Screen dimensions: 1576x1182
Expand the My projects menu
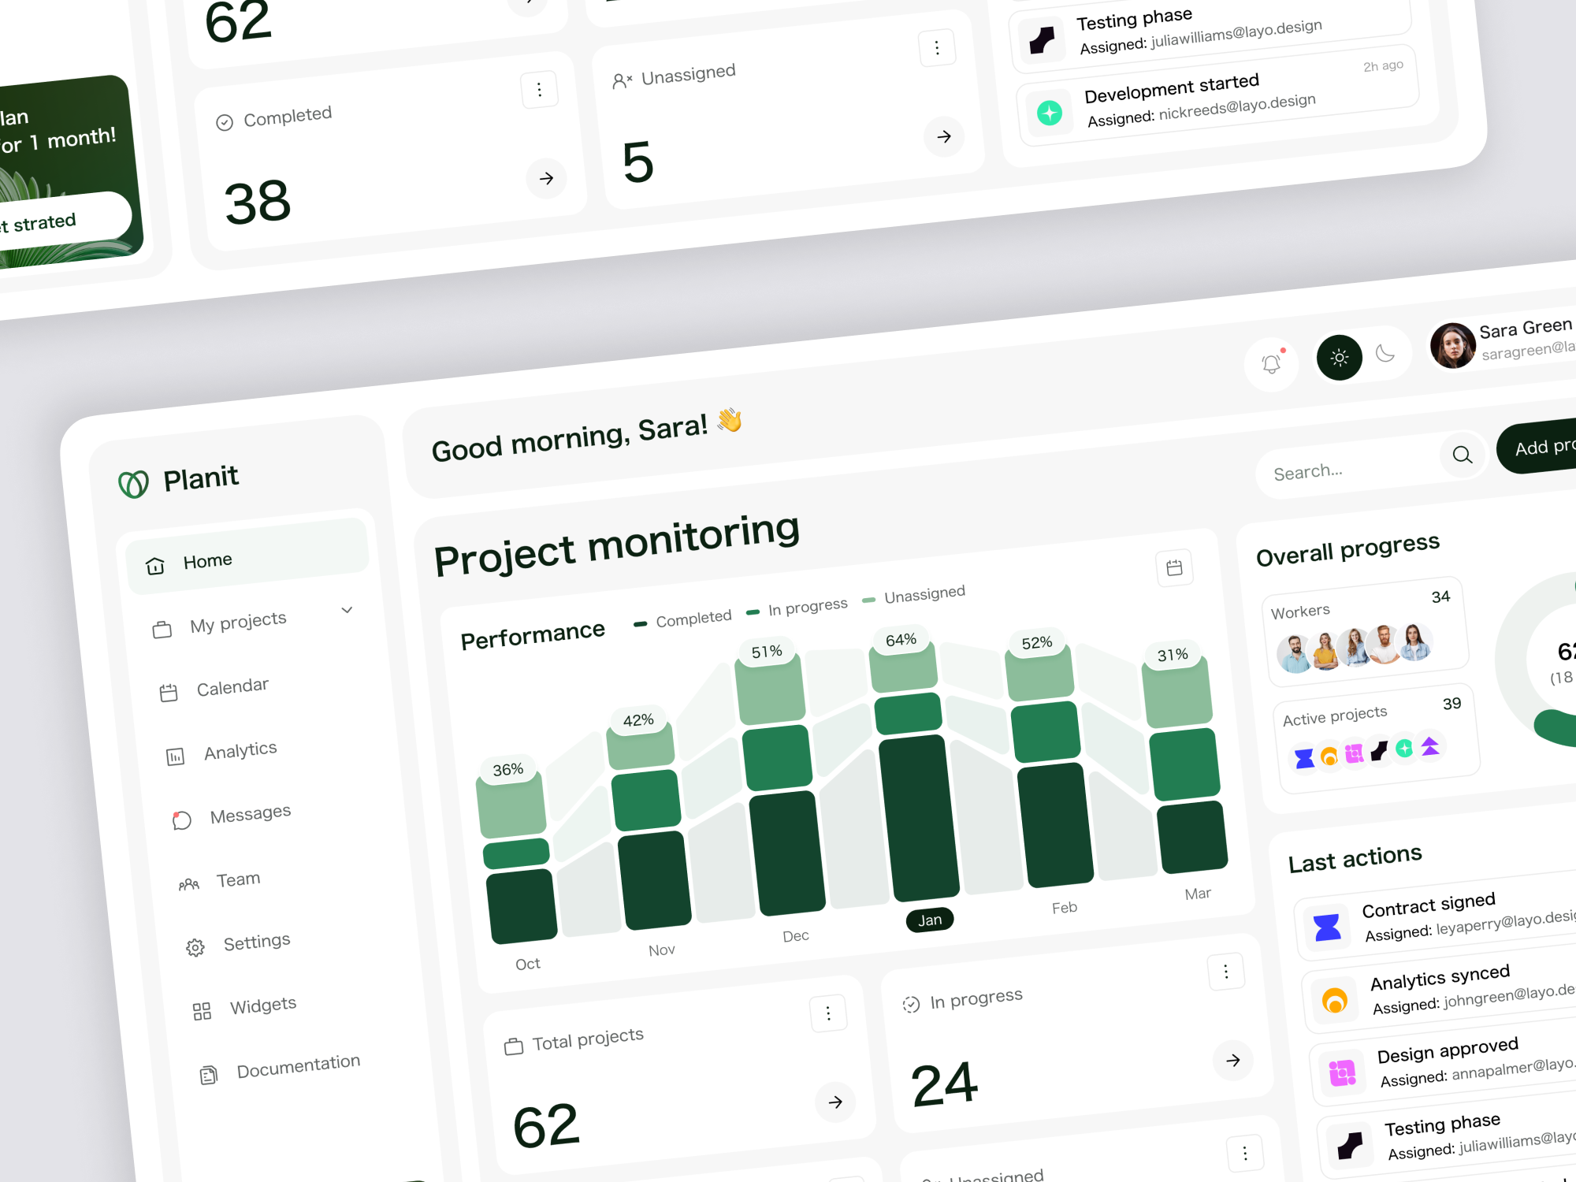(347, 610)
